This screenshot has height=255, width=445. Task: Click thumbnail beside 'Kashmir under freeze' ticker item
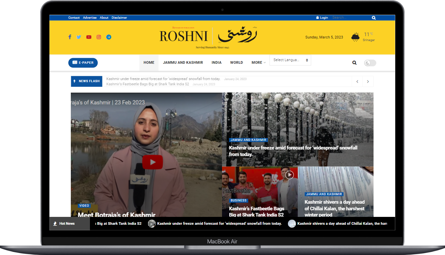(152, 223)
